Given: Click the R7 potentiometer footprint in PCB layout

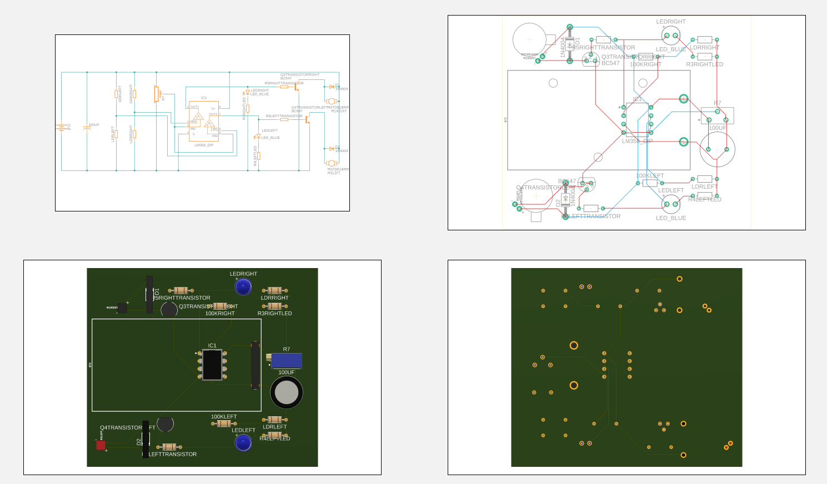Looking at the screenshot, I should [x=718, y=114].
